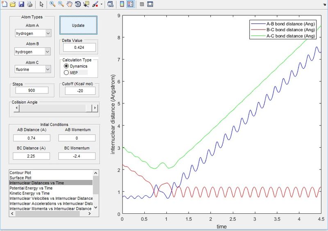Print the figure using the printer icon
Screen dimensions: 328x231
point(30,5)
